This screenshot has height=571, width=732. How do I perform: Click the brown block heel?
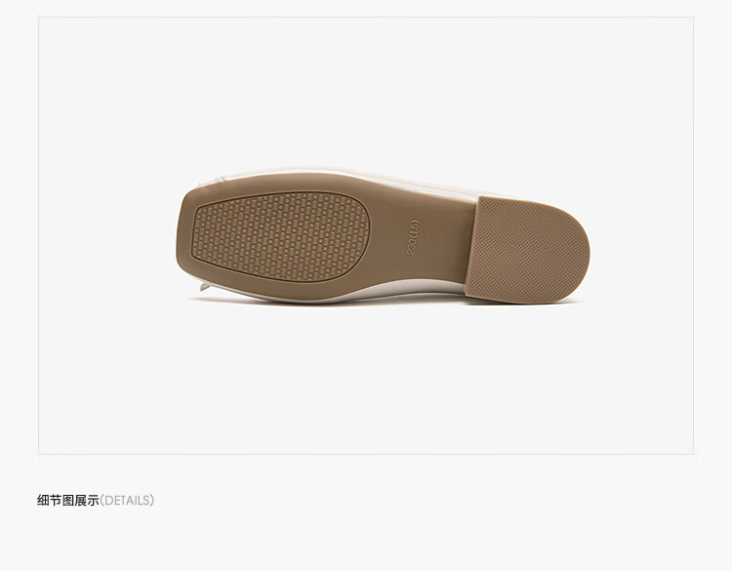(x=527, y=249)
